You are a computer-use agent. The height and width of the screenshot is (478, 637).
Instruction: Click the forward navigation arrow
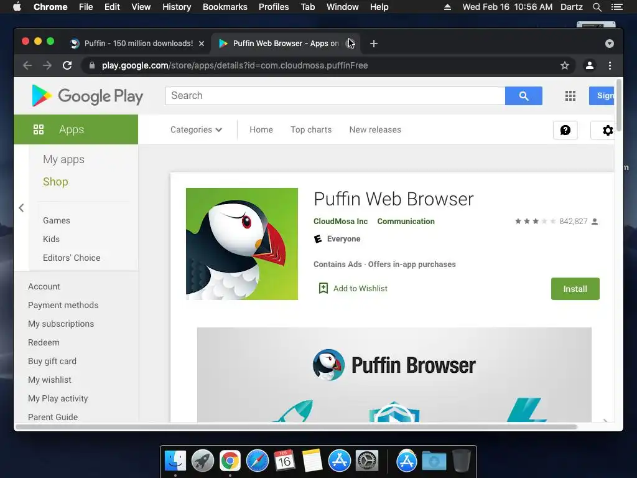(47, 65)
